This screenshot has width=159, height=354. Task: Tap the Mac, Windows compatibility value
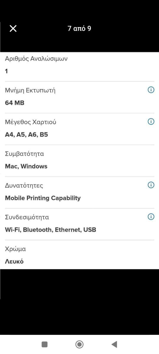(x=26, y=166)
